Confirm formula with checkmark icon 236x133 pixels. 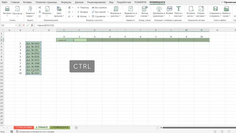click(x=28, y=25)
